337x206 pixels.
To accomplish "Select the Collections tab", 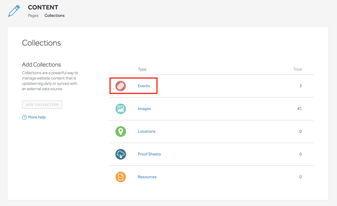I will [x=55, y=16].
